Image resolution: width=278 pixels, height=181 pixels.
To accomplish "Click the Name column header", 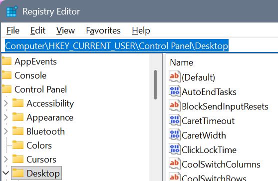I will point(181,62).
